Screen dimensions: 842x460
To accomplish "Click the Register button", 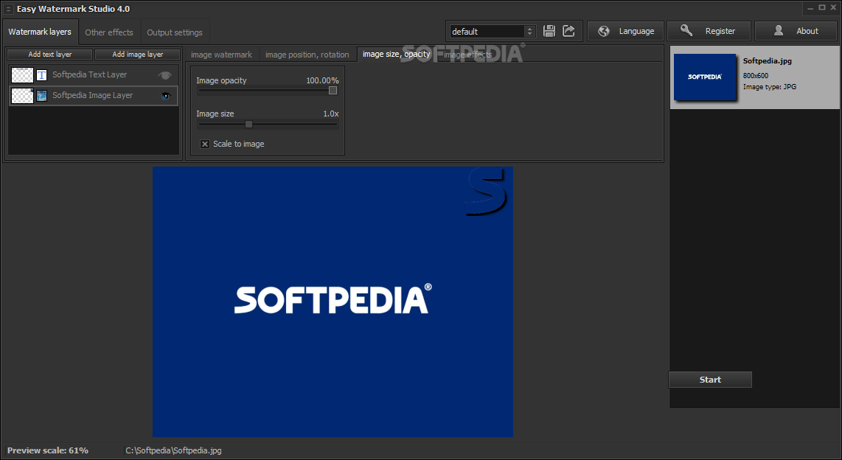I will pyautogui.click(x=709, y=31).
